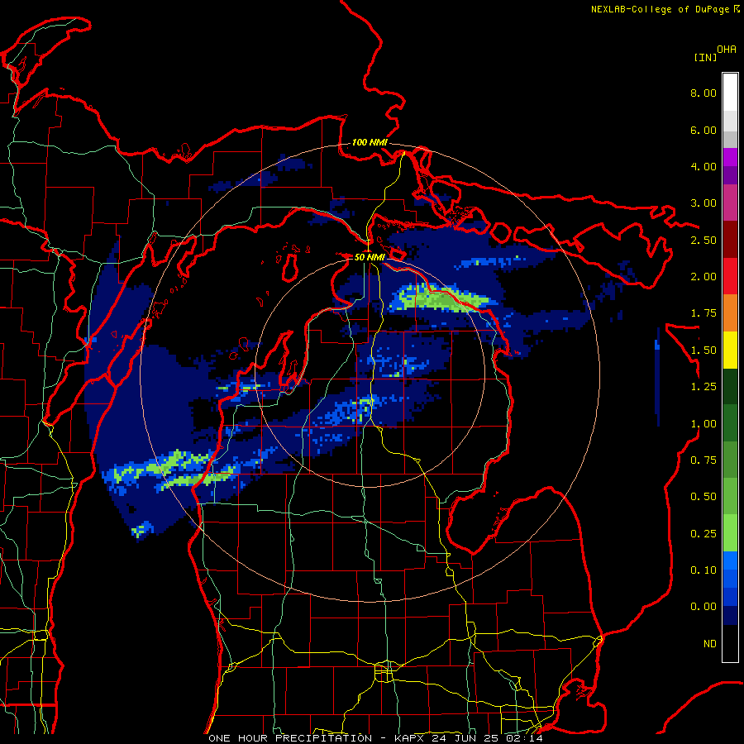Click the 0.75 legend value

[x=703, y=460]
